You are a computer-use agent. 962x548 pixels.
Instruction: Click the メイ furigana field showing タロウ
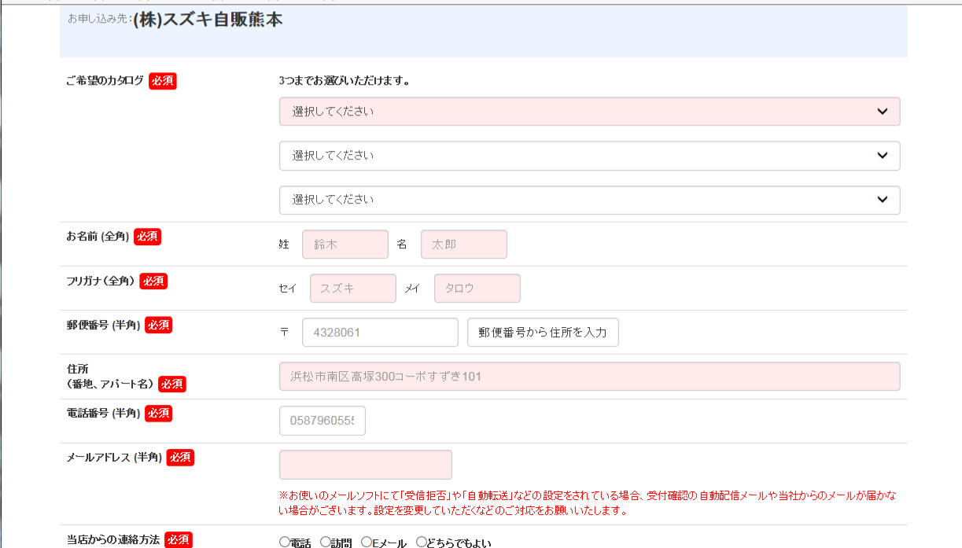pos(477,289)
